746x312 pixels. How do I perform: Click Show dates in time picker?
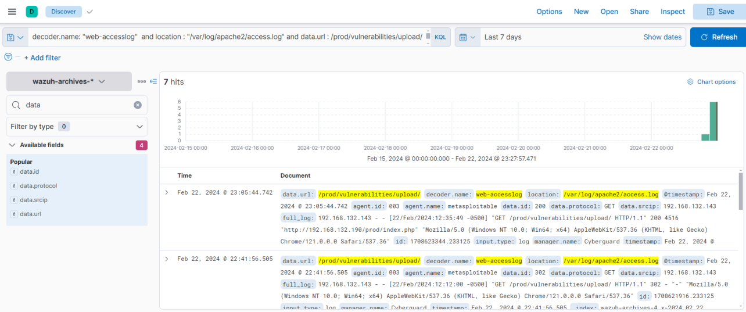(662, 37)
